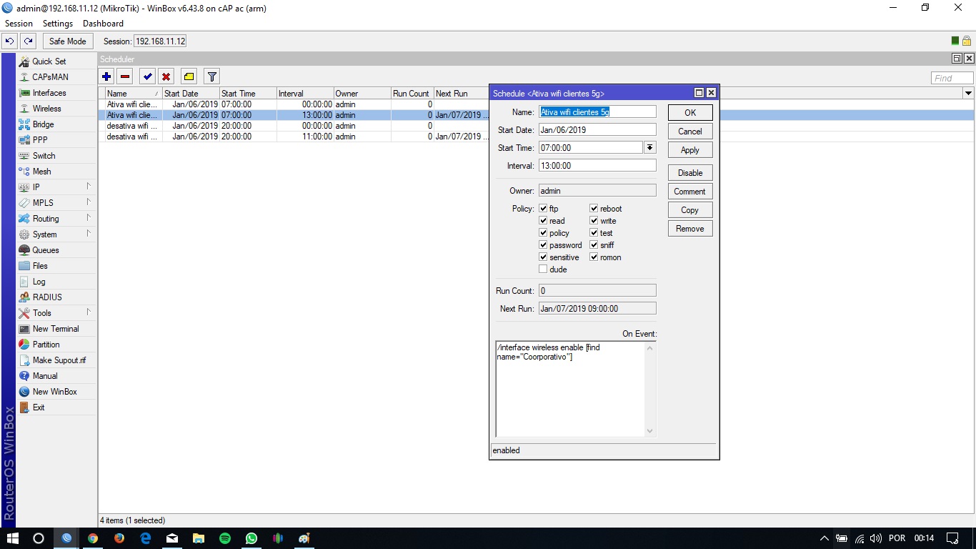Open the Settings menu

click(x=58, y=24)
